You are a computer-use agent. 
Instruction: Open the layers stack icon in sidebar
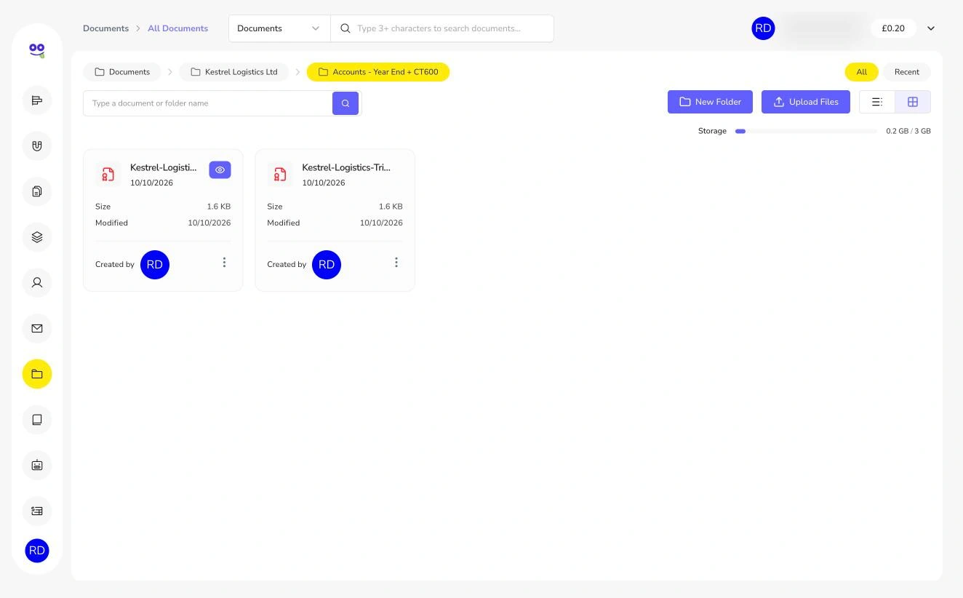37,237
